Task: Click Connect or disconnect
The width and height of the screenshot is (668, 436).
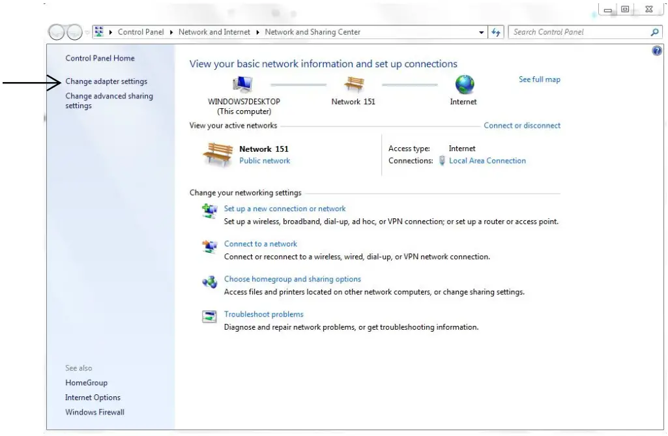Action: 522,125
